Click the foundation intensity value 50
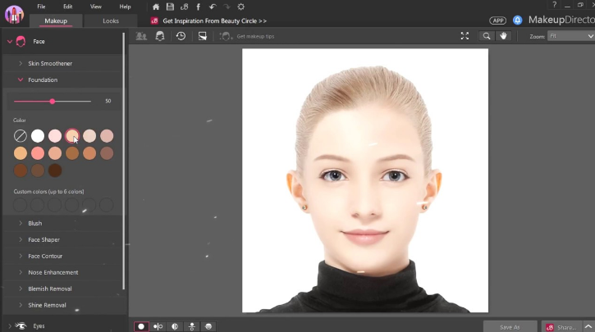The height and width of the screenshot is (332, 595). [108, 101]
